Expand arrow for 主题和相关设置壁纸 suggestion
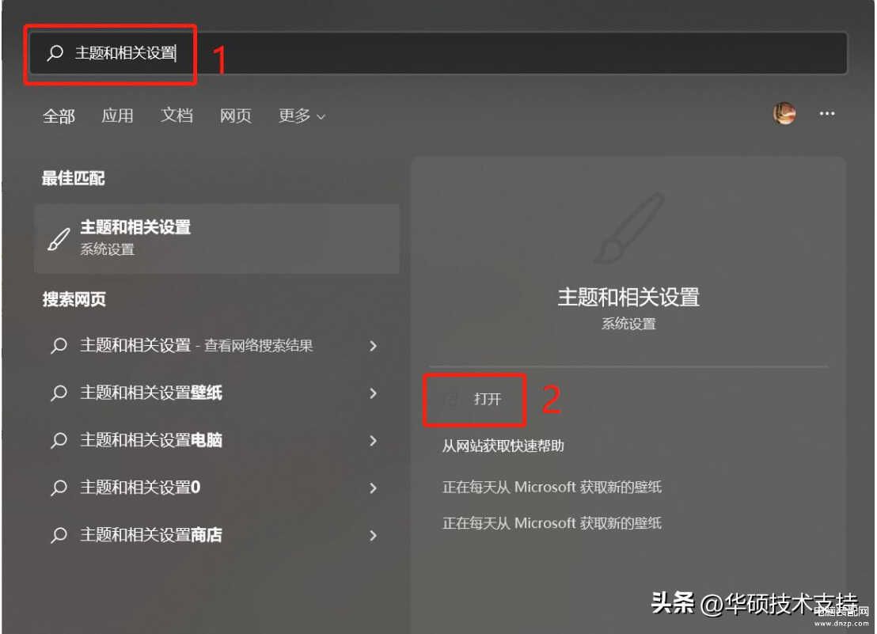The height and width of the screenshot is (634, 877). pos(373,393)
